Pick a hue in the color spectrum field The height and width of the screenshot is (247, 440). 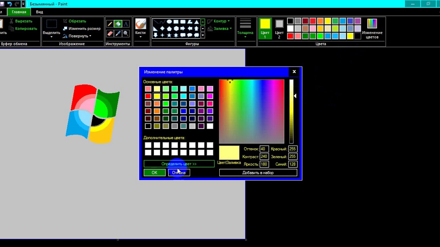tap(252, 111)
